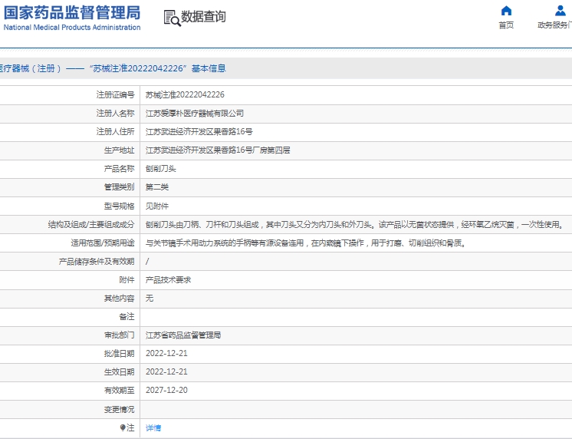The width and height of the screenshot is (572, 439).
Task: Open the 政务服务 person icon
Action: pyautogui.click(x=560, y=11)
